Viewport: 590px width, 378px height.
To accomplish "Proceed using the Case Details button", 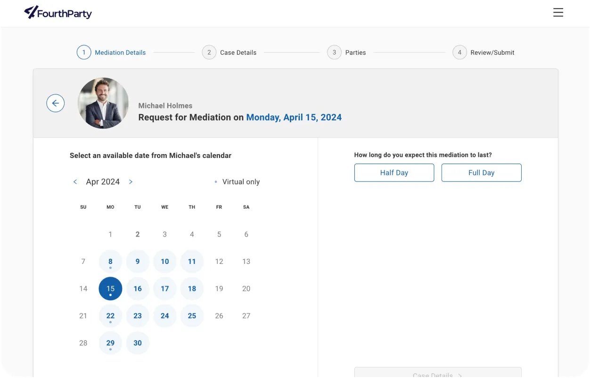I will [438, 374].
